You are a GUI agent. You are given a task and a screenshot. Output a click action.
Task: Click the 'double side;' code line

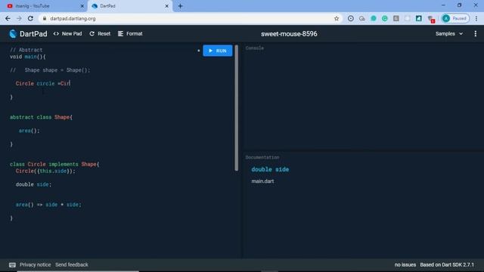point(33,184)
